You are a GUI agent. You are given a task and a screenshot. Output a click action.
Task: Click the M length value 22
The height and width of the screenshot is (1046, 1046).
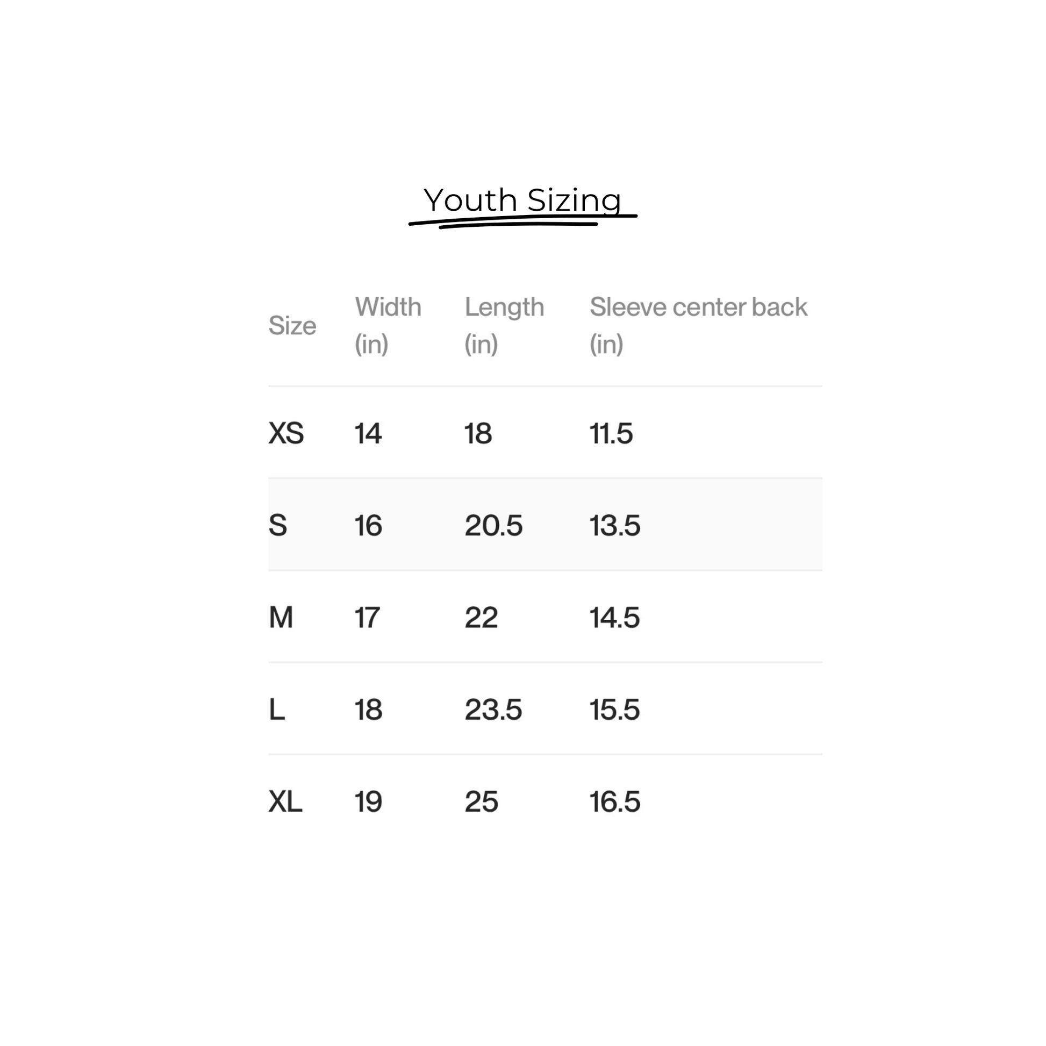pos(481,617)
